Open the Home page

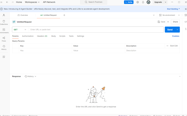coord(19,2)
